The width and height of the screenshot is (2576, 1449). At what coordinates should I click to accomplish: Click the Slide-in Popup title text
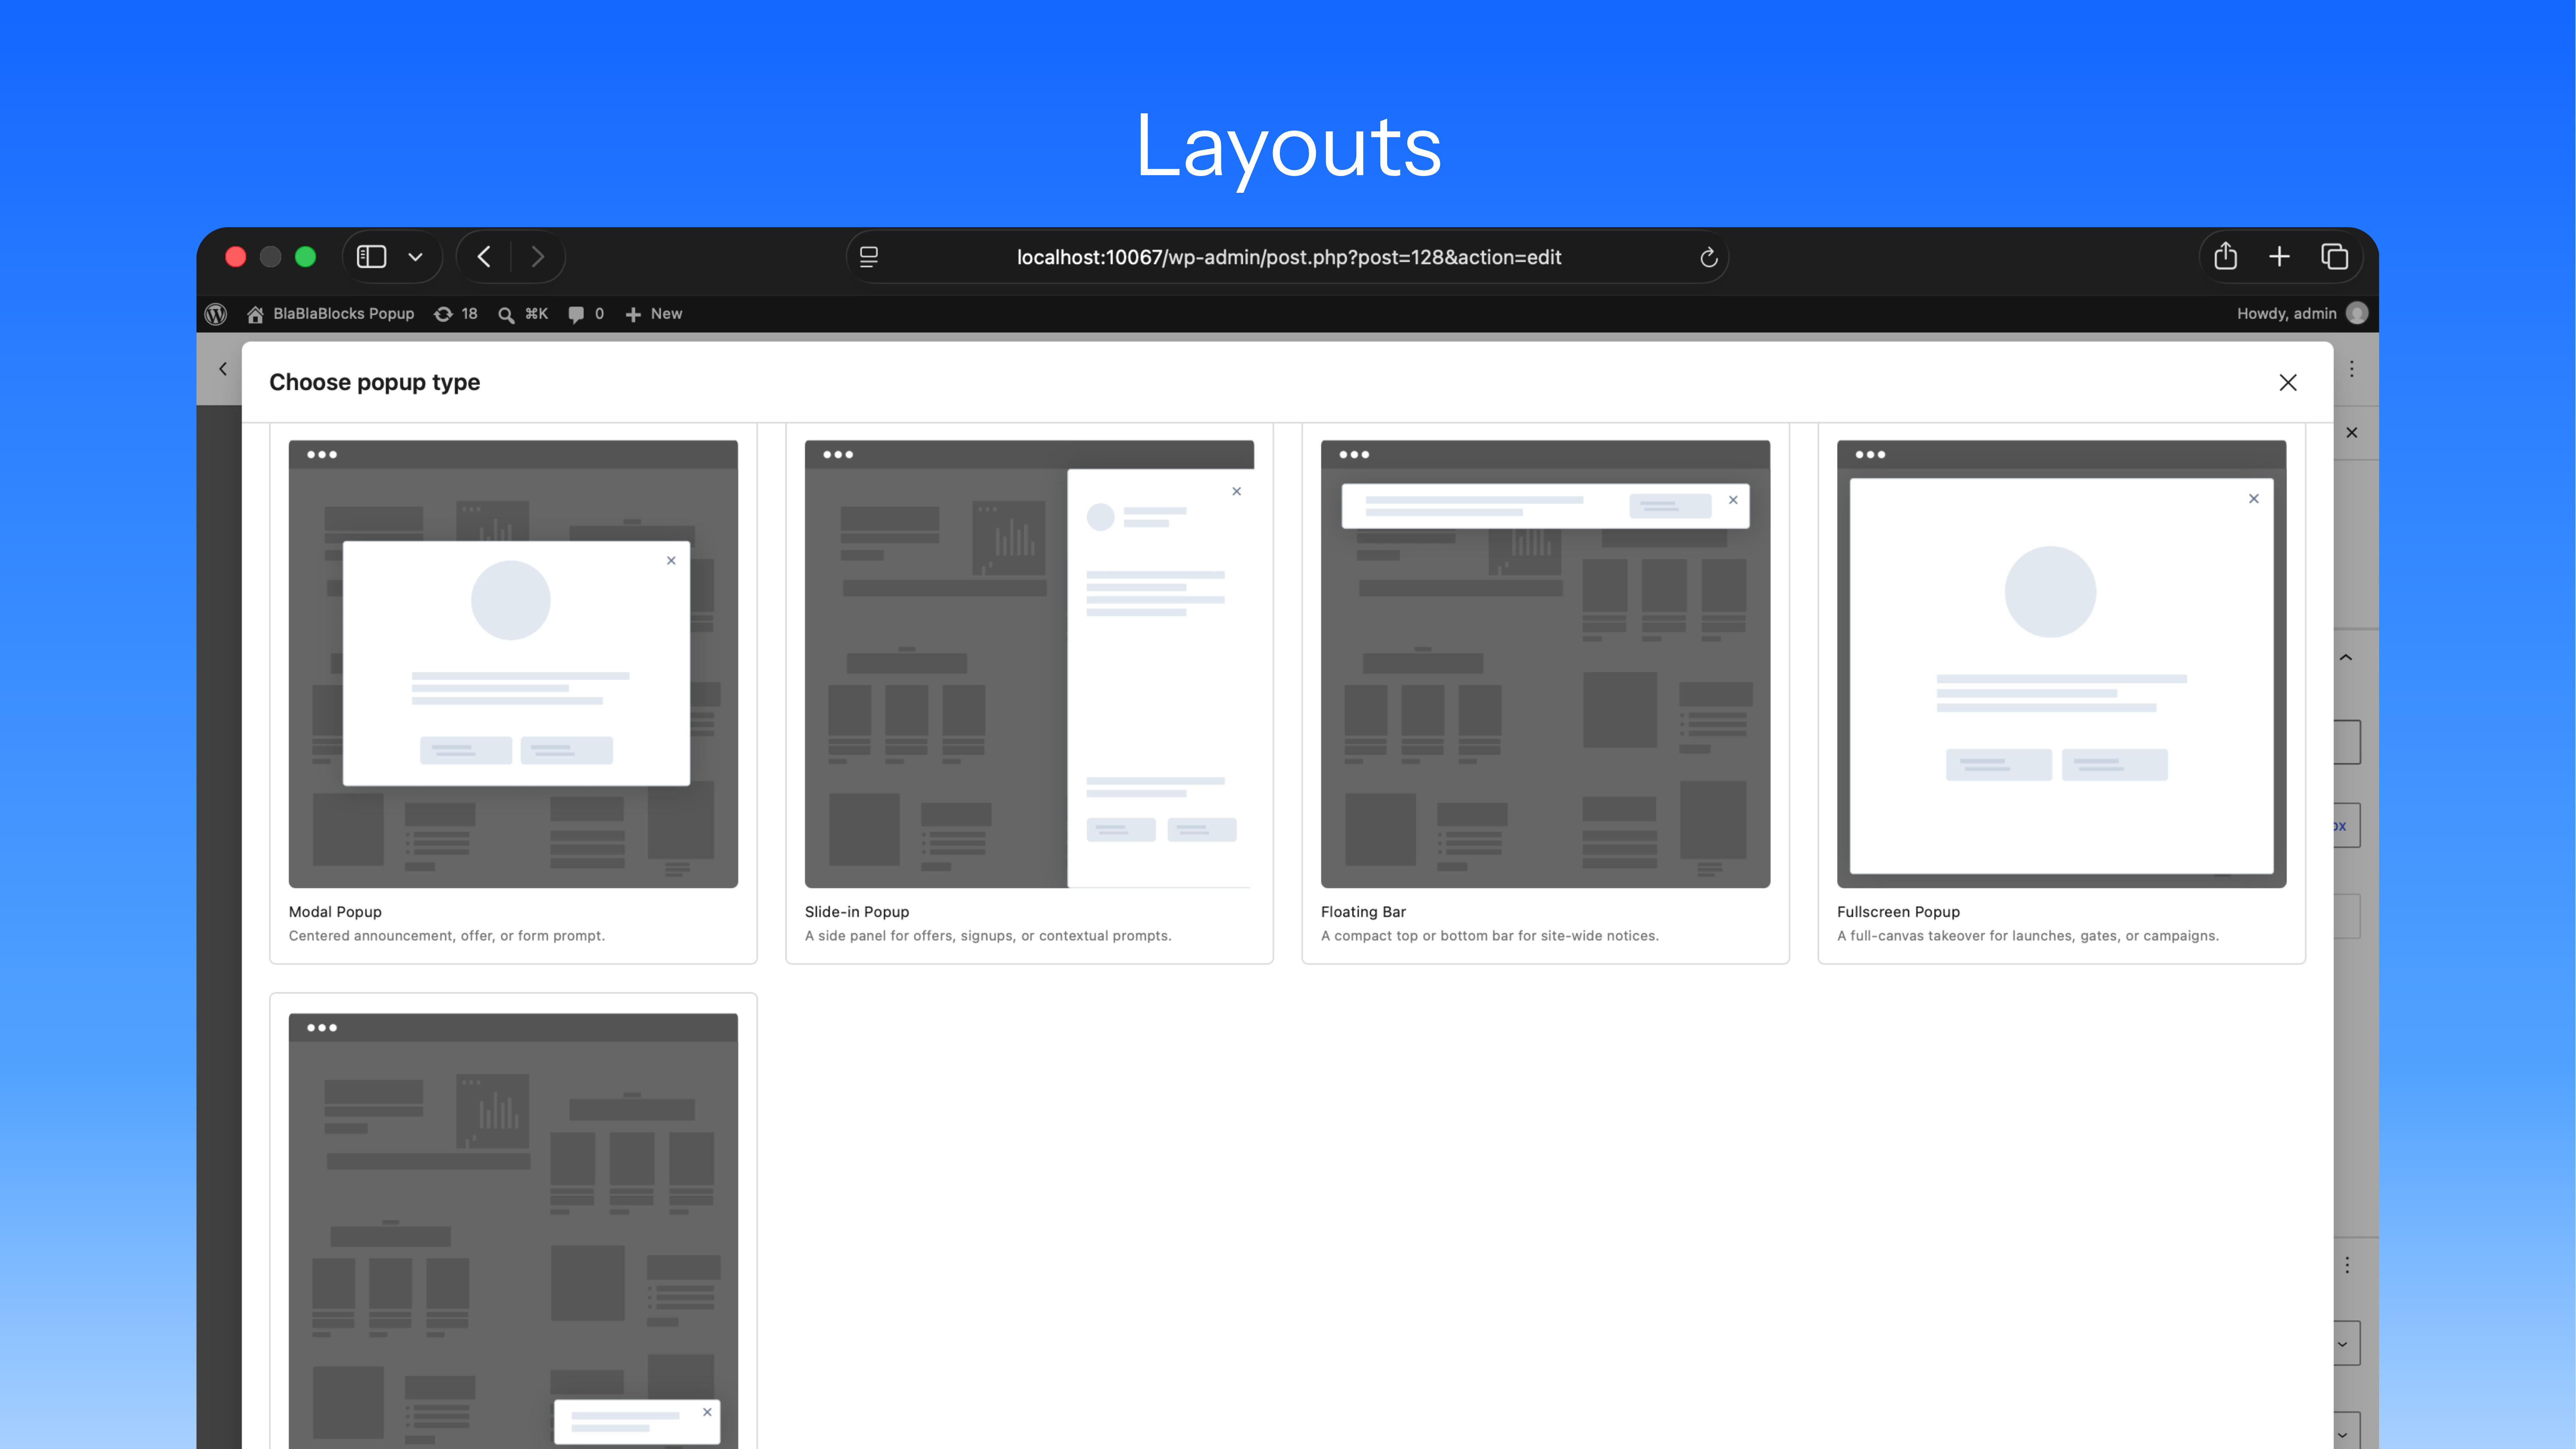[x=857, y=911]
